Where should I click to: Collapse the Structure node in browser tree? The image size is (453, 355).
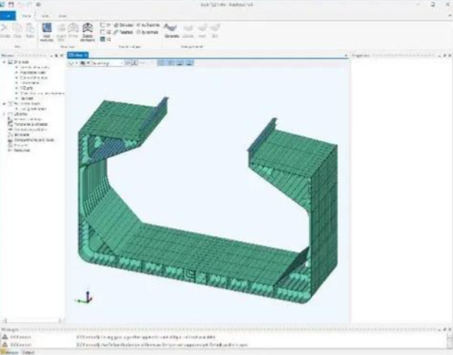pos(3,62)
